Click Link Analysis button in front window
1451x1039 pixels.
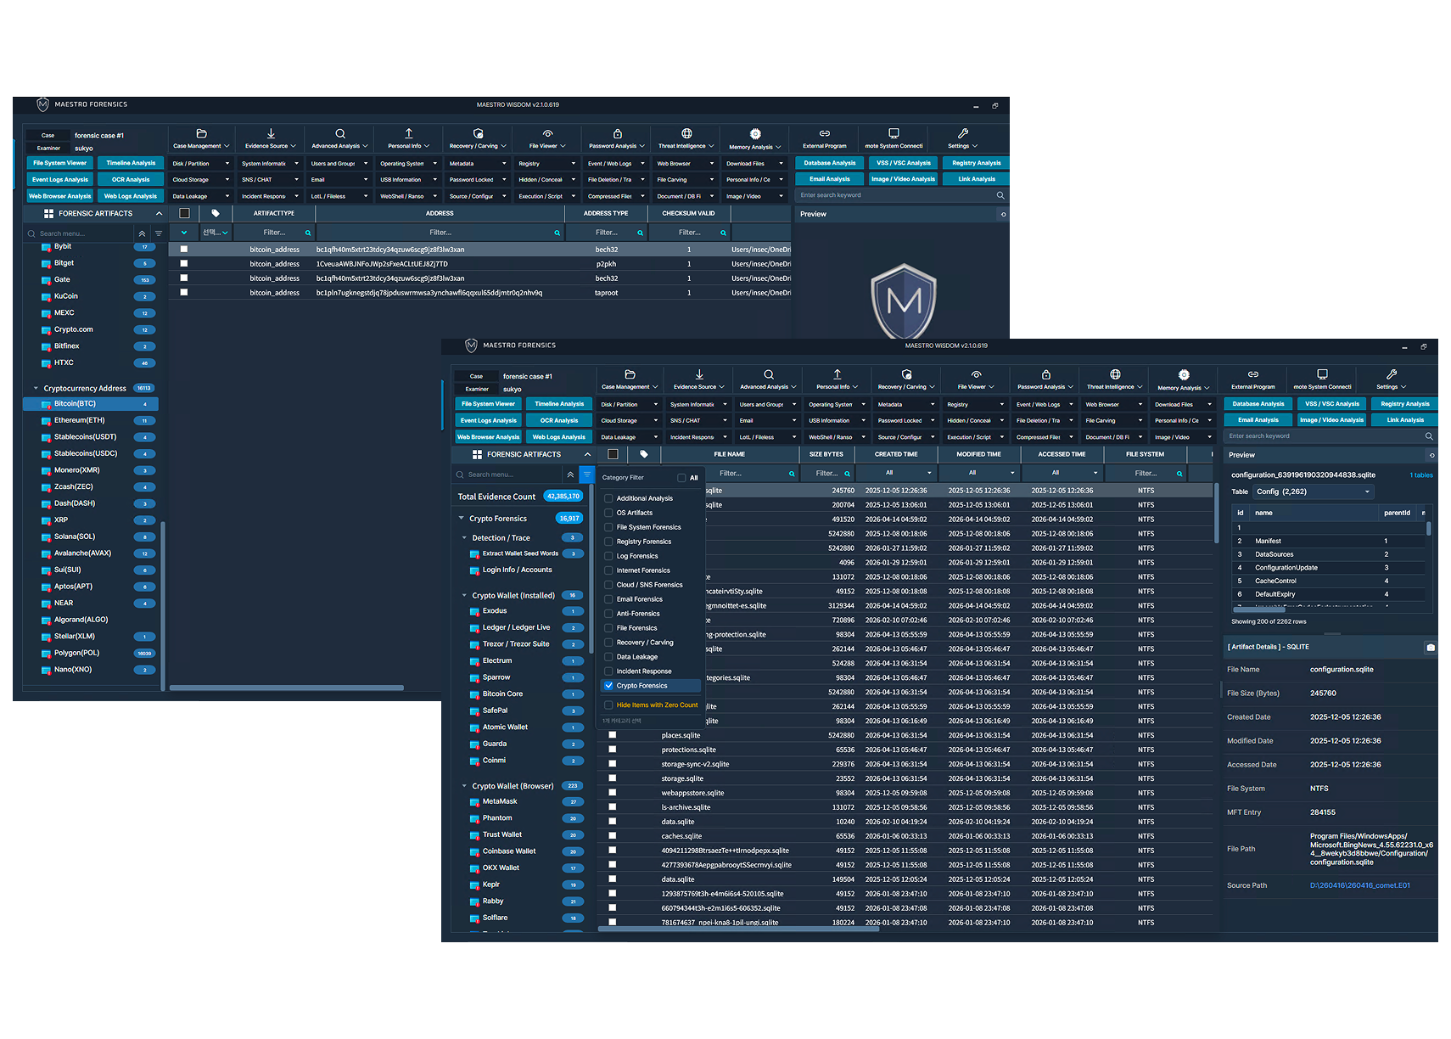point(1405,420)
